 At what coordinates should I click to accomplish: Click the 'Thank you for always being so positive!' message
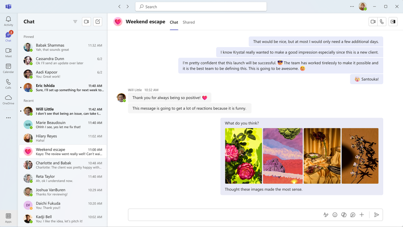click(170, 98)
